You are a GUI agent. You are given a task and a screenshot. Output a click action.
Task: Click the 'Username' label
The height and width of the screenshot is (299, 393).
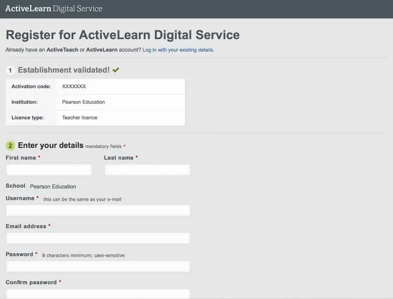(x=20, y=198)
